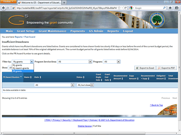The height and width of the screenshot is (135, 181).
Task: Open the Notices footer link
Action: 93,120
